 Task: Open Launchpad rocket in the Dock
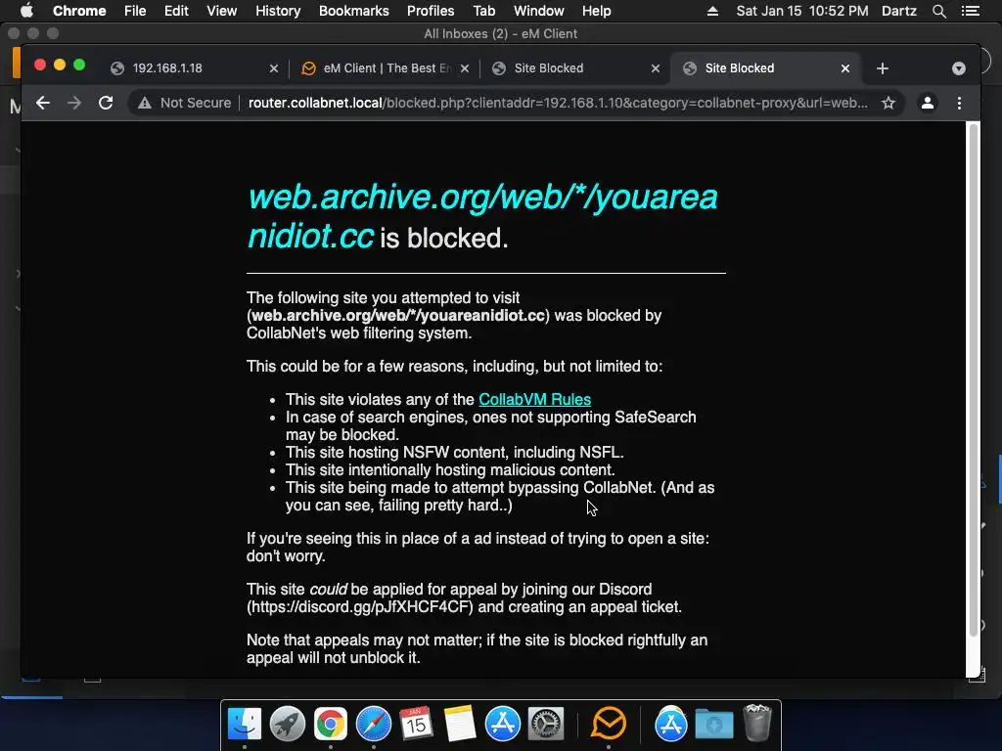pyautogui.click(x=288, y=724)
